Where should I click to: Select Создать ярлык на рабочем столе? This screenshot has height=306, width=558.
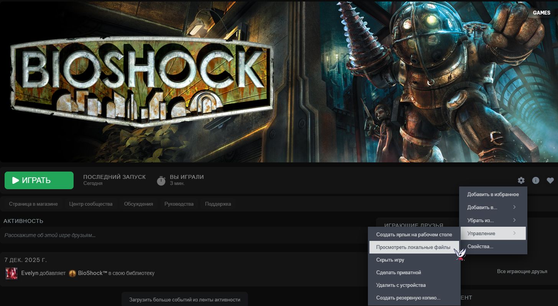tap(414, 234)
